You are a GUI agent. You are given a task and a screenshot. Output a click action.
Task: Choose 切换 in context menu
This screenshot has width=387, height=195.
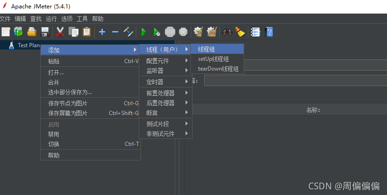click(90, 144)
